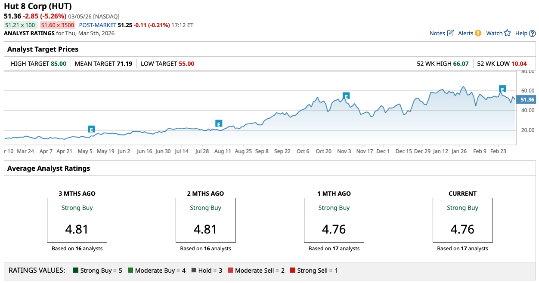Click the CURRENT rating box
Viewport: 539px width, 283px height.
click(462, 220)
